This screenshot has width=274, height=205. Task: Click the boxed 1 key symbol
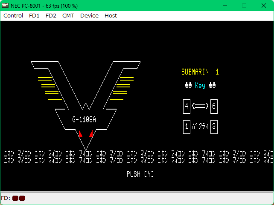[187, 127]
